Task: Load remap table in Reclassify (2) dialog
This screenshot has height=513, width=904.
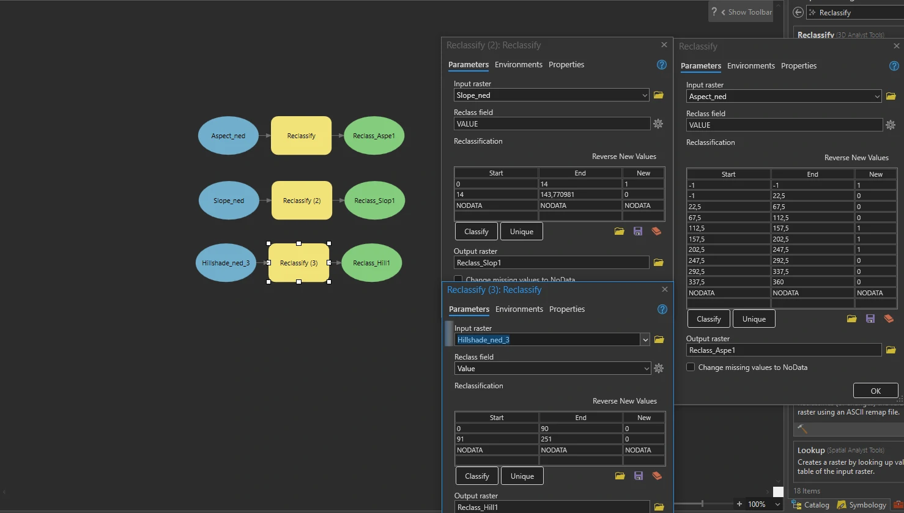Action: (x=620, y=231)
